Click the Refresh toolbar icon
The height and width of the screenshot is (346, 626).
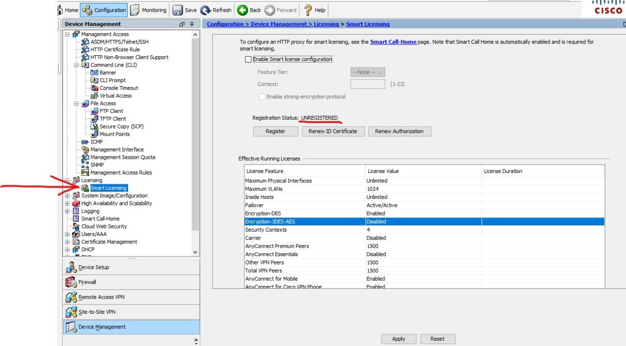point(205,10)
